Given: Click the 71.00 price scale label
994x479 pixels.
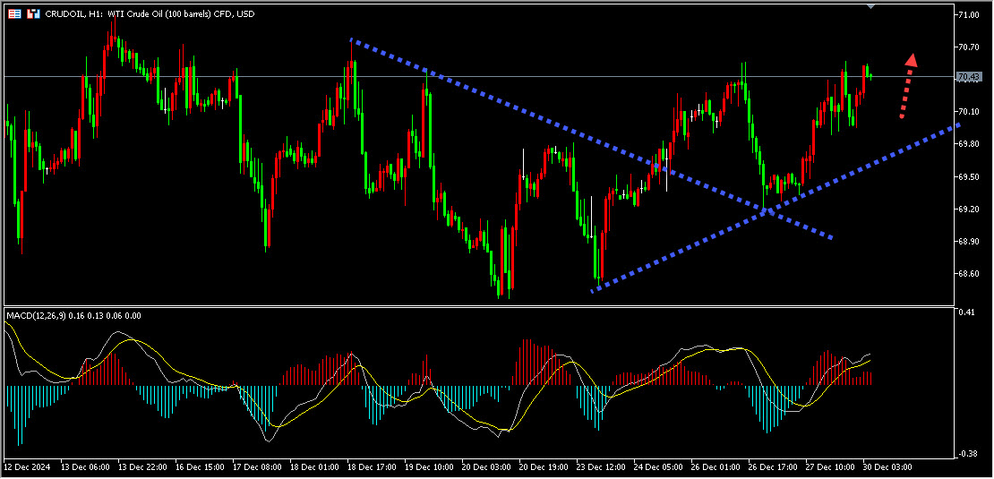Looking at the screenshot, I should click(969, 14).
